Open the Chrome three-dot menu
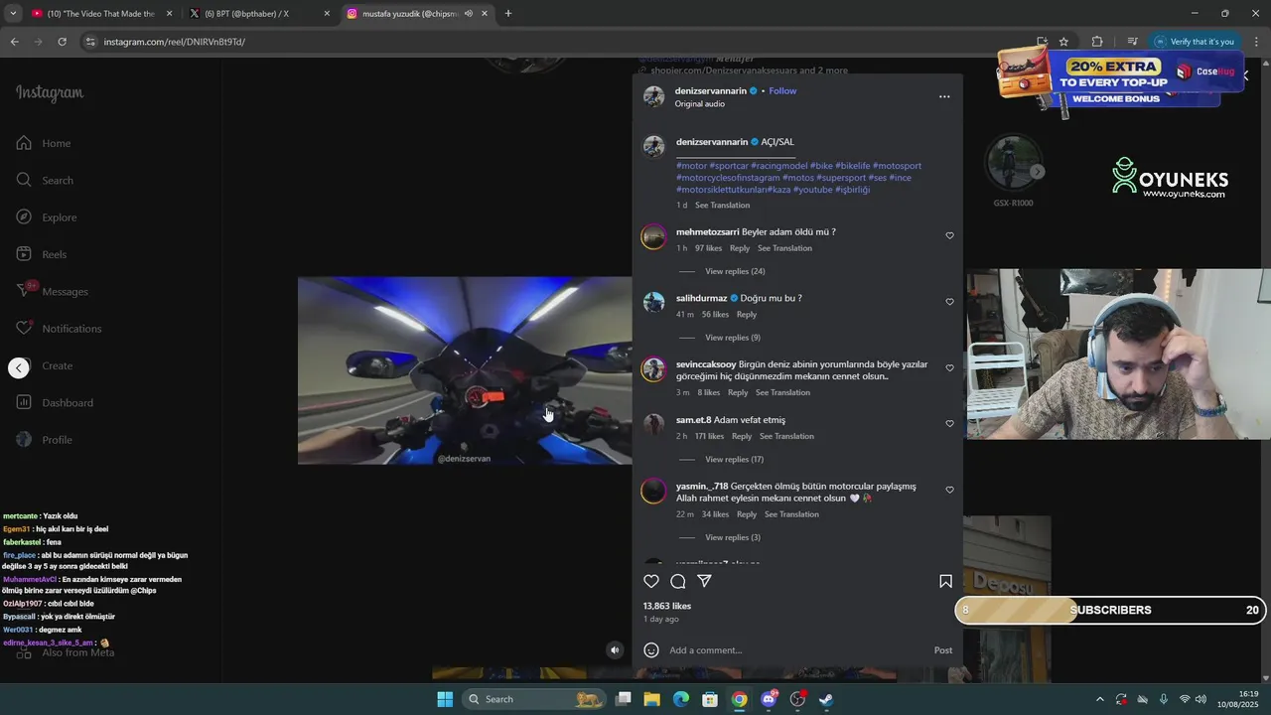 click(1257, 42)
